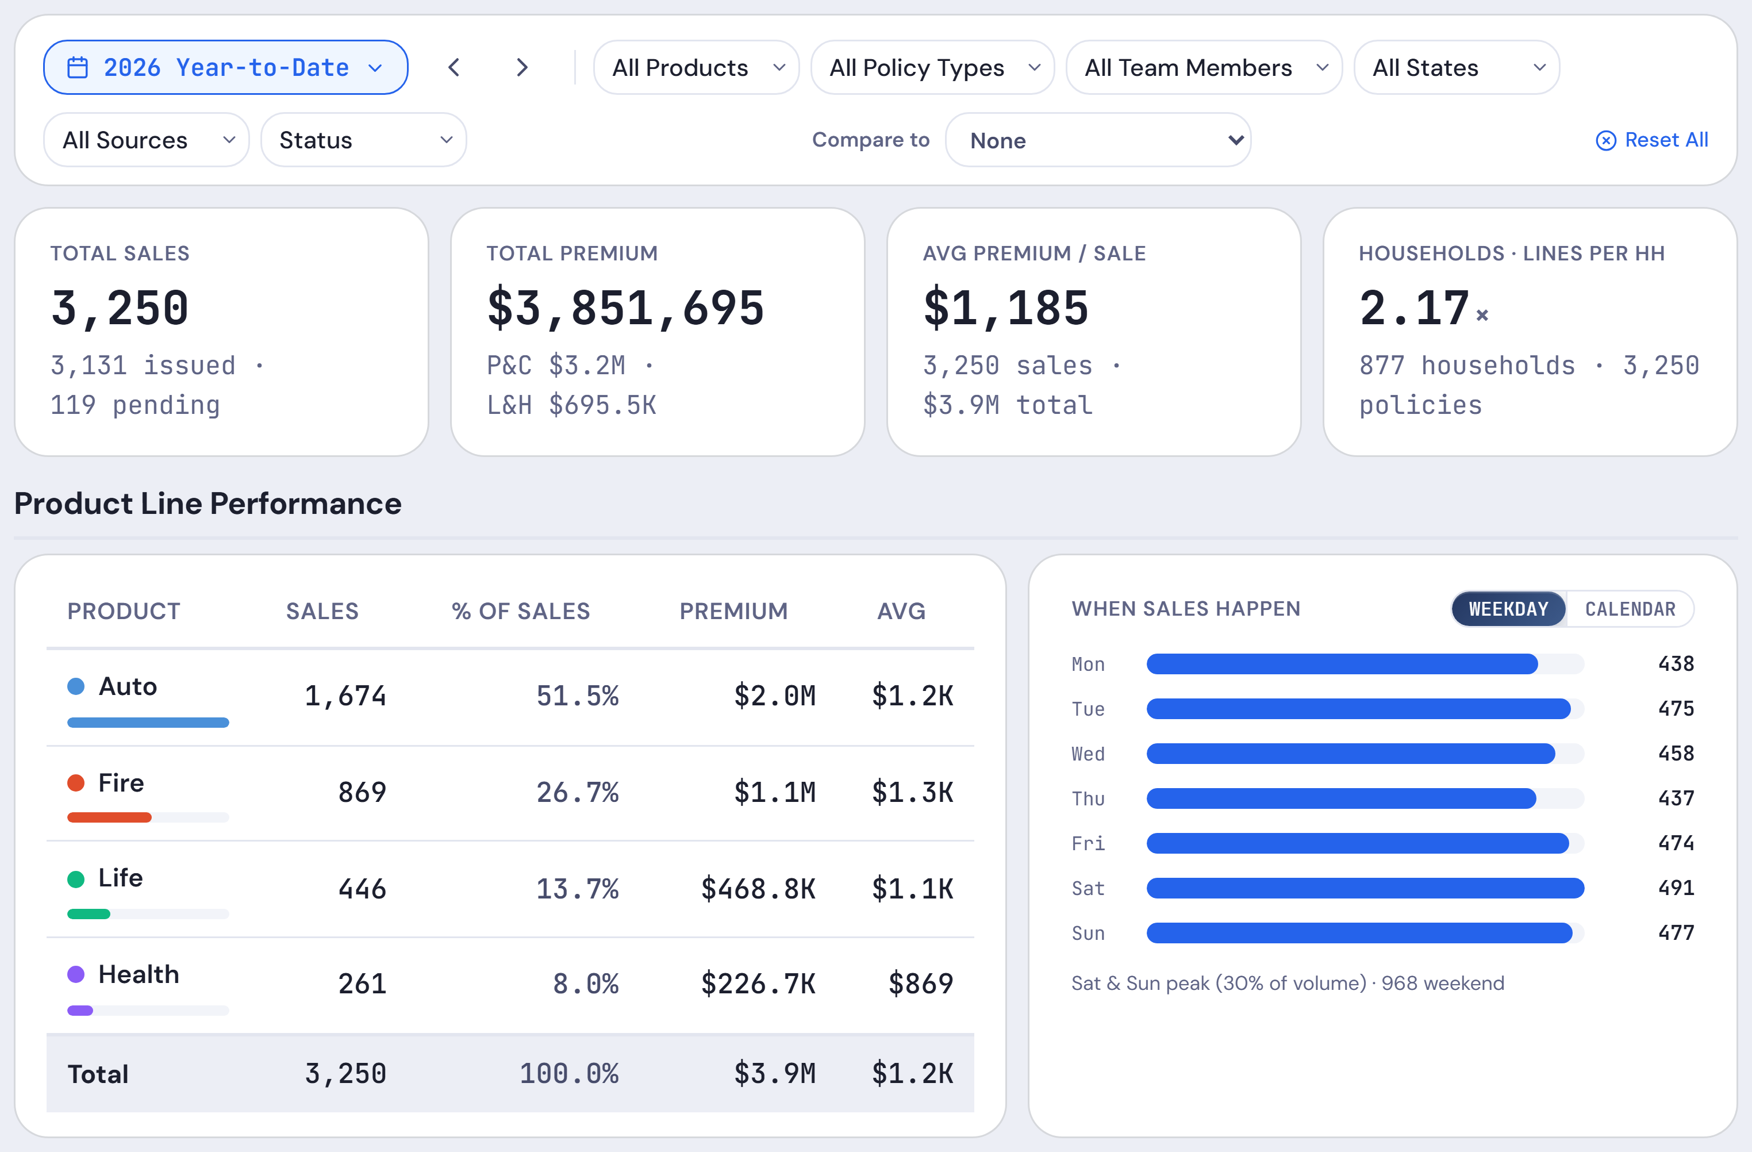Click the % OF SALES column header

pos(520,611)
